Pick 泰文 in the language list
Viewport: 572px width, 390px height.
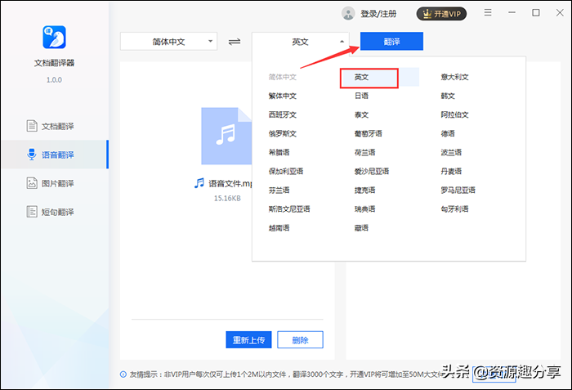point(361,114)
